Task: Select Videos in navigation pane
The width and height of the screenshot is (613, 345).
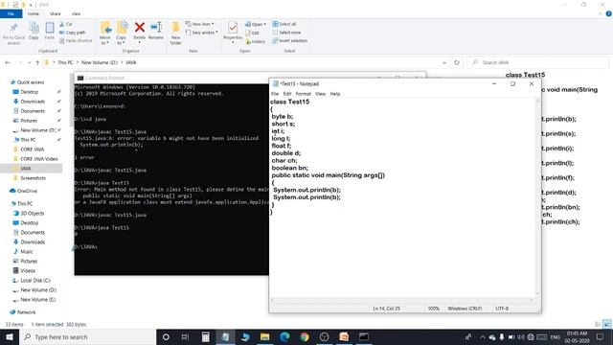Action: pos(24,270)
